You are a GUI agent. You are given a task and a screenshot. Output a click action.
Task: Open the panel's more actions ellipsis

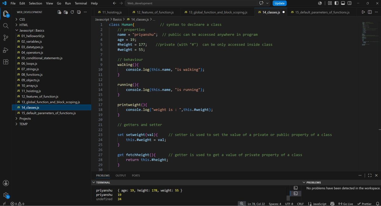[x=360, y=175]
